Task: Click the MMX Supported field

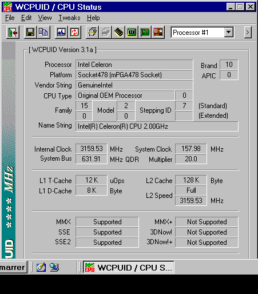Action: 107,222
